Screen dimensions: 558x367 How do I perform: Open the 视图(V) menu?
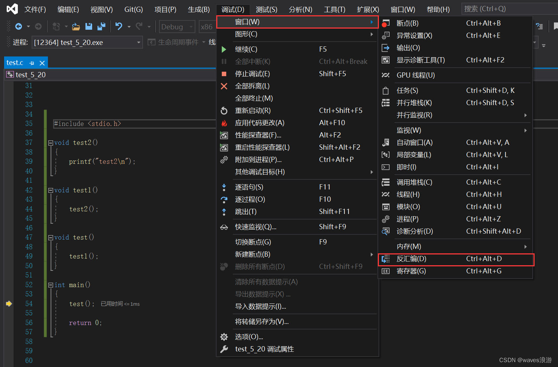coord(101,9)
